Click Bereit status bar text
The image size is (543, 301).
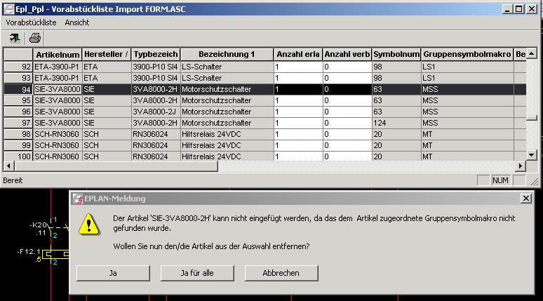[x=13, y=180]
